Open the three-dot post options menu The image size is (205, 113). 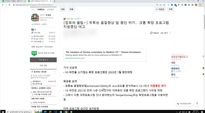click(x=170, y=33)
